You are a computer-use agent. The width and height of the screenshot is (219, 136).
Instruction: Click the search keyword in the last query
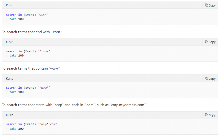[x=11, y=124]
